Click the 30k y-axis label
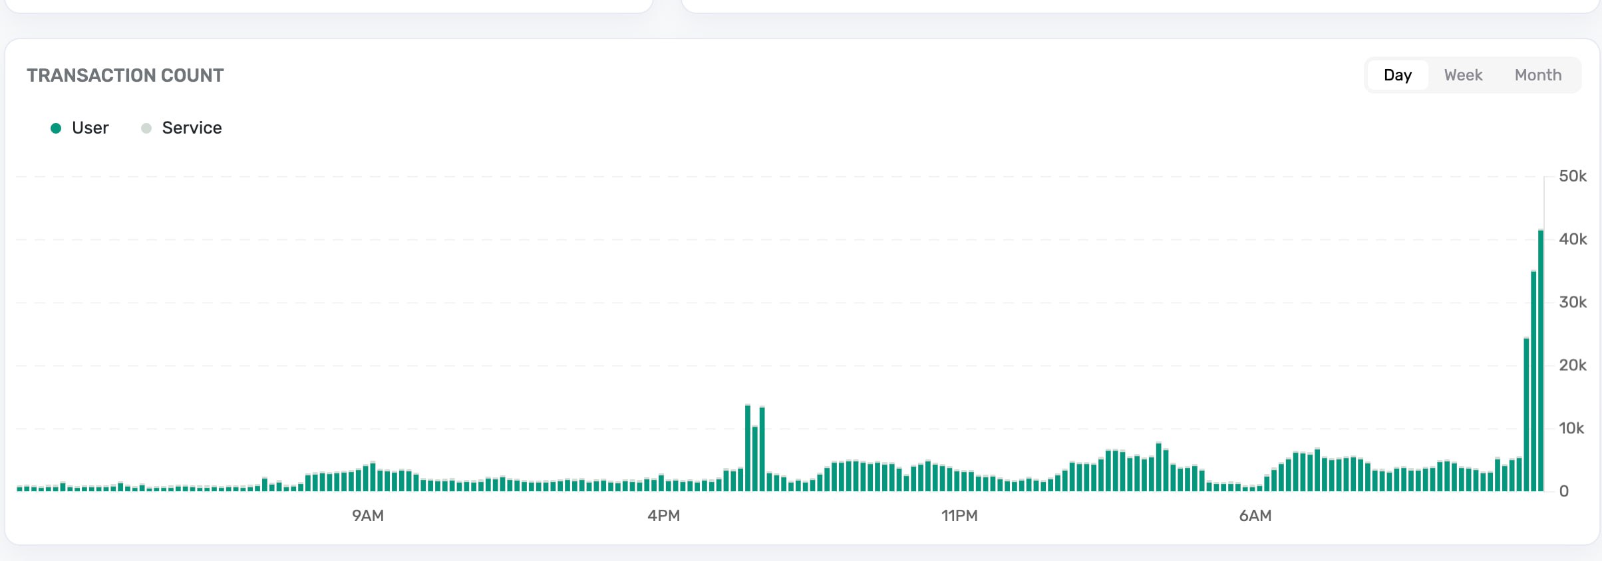The image size is (1602, 561). tap(1572, 302)
